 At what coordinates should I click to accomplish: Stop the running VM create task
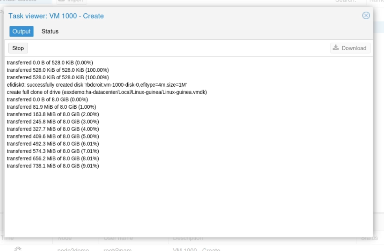pos(18,48)
